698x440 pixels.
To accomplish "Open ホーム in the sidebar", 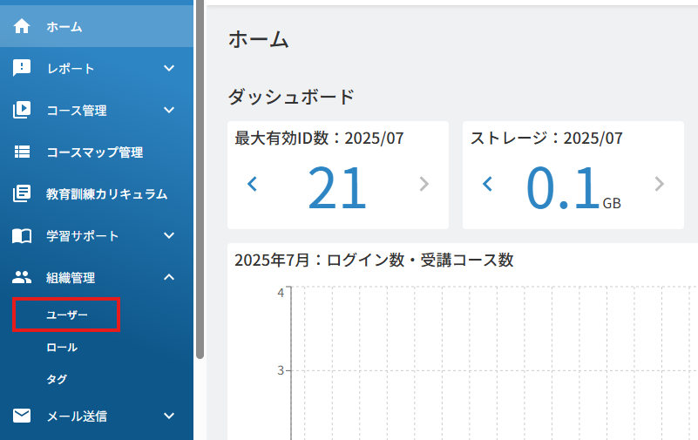I will tap(97, 26).
